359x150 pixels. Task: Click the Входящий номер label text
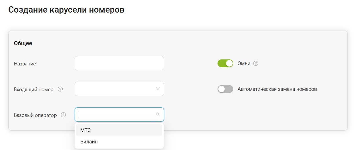34,89
